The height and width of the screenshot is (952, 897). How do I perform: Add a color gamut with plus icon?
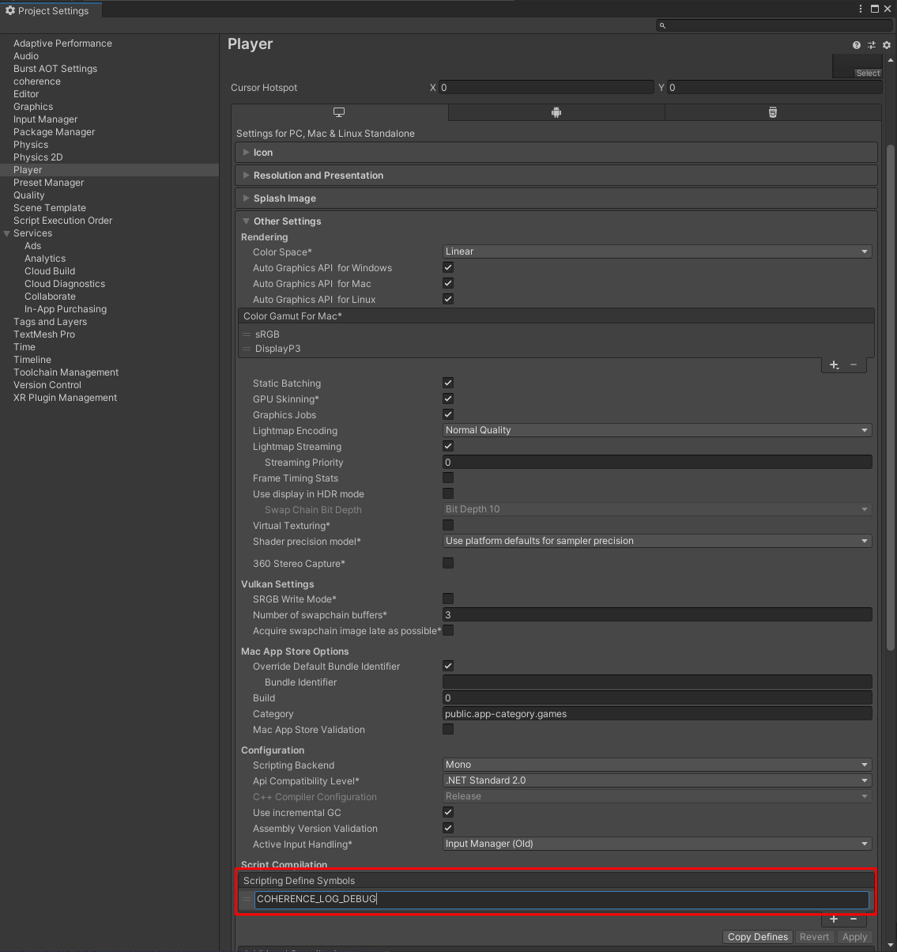pyautogui.click(x=834, y=365)
